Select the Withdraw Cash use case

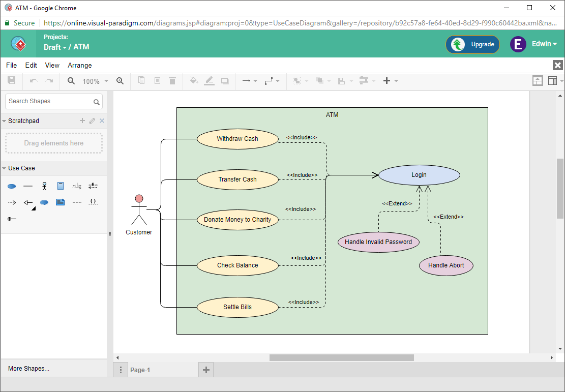coord(237,139)
